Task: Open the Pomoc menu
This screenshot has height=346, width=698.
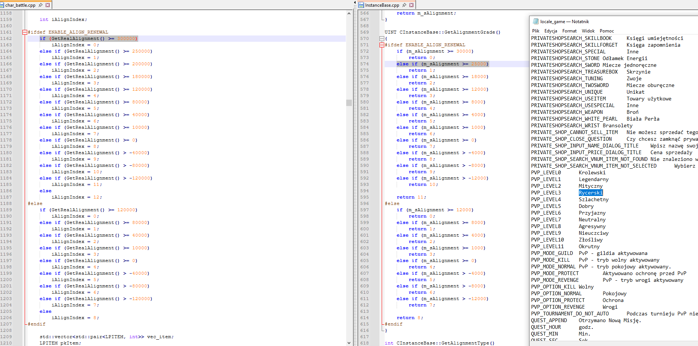Action: click(x=607, y=31)
